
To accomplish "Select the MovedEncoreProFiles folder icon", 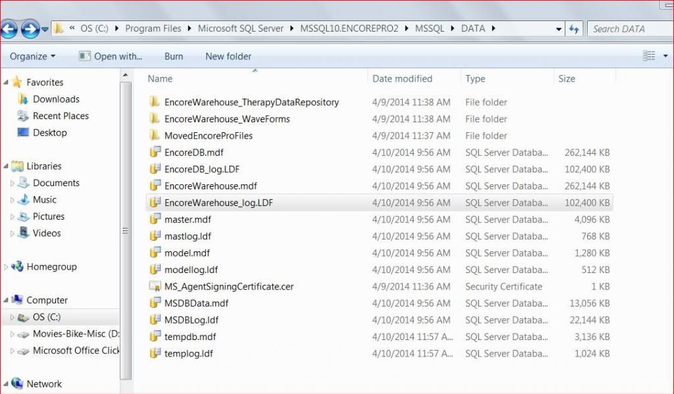I will pyautogui.click(x=155, y=135).
